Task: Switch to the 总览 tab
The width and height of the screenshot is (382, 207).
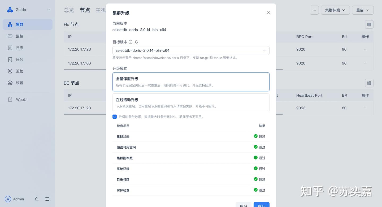Action: pos(69,10)
